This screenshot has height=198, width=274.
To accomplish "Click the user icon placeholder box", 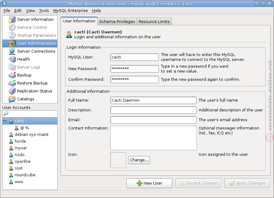I will (x=118, y=160).
